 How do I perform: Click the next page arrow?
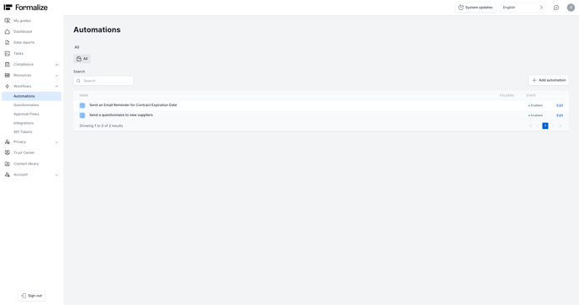tap(553, 126)
